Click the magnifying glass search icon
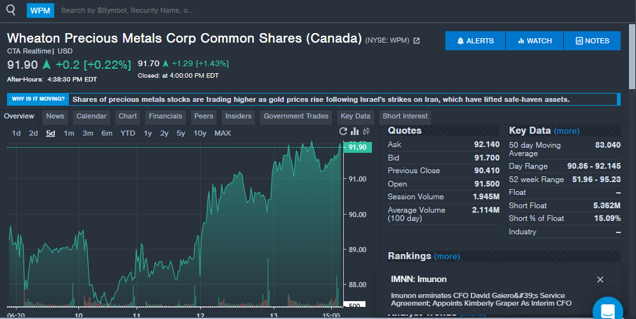Screen dimensions: 636x319 pyautogui.click(x=11, y=10)
